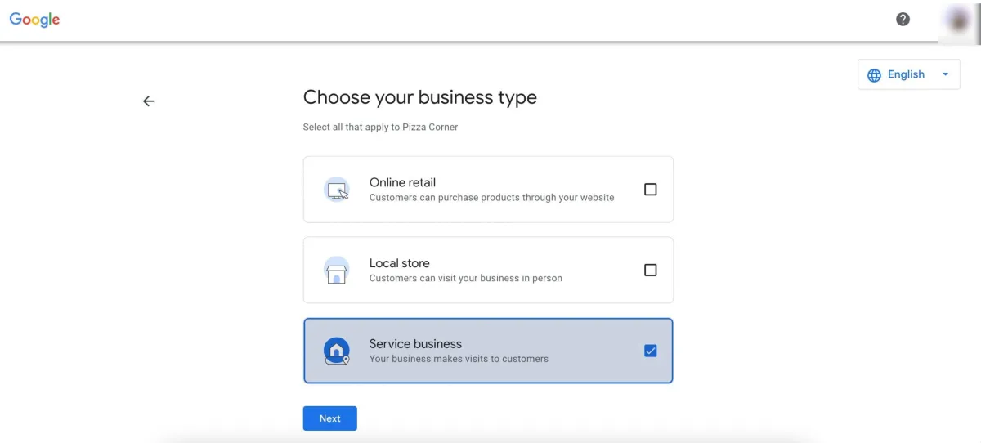Click the Next button
981x443 pixels.
click(330, 418)
